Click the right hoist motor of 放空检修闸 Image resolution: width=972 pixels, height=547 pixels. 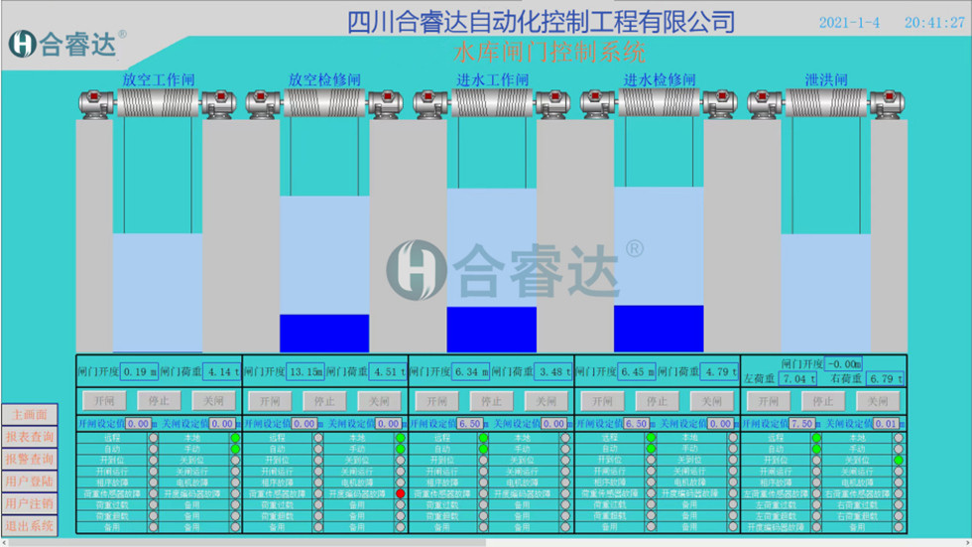[x=386, y=103]
